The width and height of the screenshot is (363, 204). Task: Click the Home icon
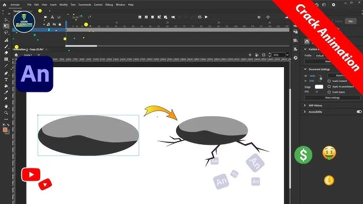point(4,5)
